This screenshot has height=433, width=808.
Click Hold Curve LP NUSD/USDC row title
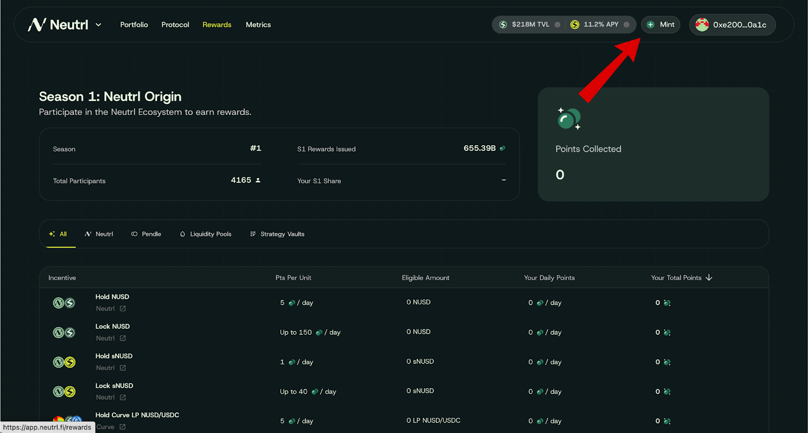tap(137, 415)
